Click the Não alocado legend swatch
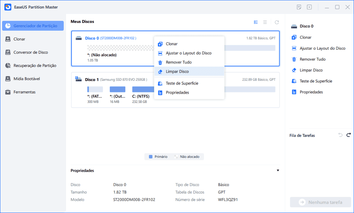This screenshot has width=354, height=213. click(x=176, y=157)
